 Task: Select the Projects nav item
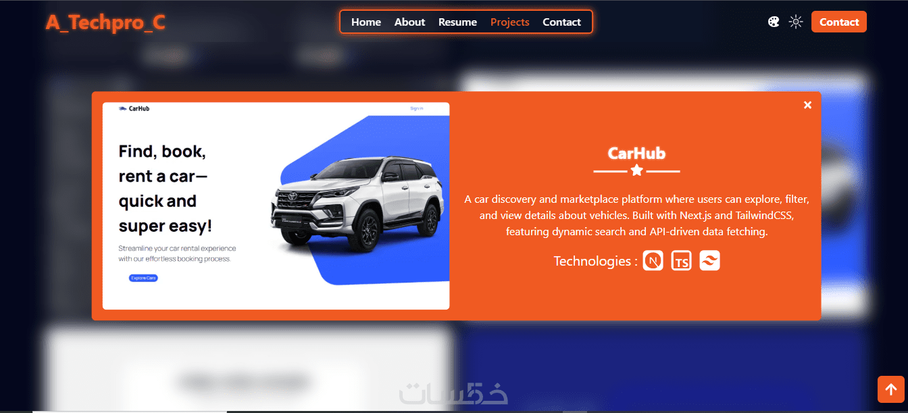pyautogui.click(x=509, y=22)
